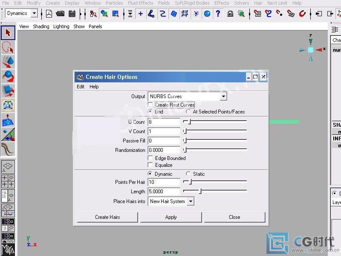Screen dimensions: 341x256
Task: Select the Universal Manipulator tool
Action: tap(8, 105)
